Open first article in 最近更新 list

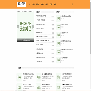pyautogui.click(x=41, y=16)
